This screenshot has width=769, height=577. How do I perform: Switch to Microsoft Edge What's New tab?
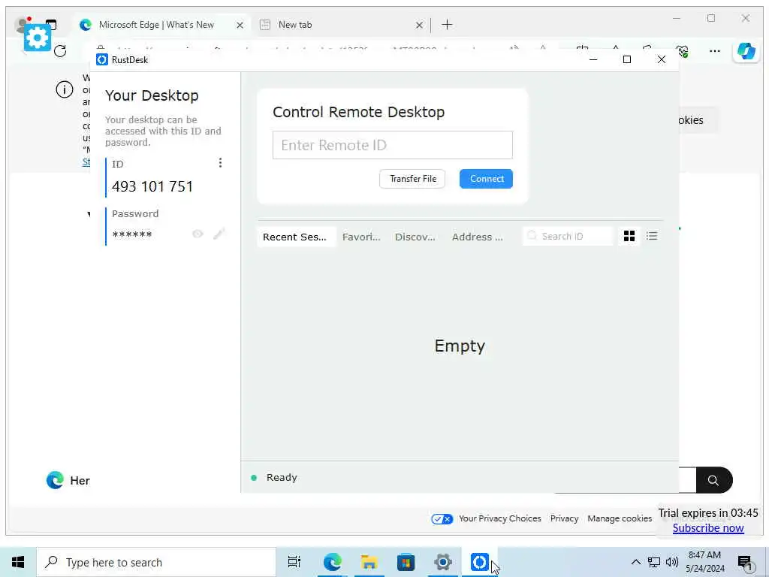click(156, 25)
